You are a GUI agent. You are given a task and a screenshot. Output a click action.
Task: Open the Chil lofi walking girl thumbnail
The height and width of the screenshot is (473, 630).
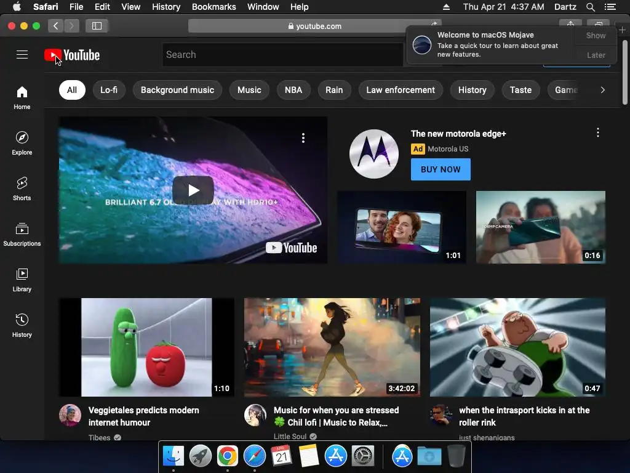coord(332,347)
